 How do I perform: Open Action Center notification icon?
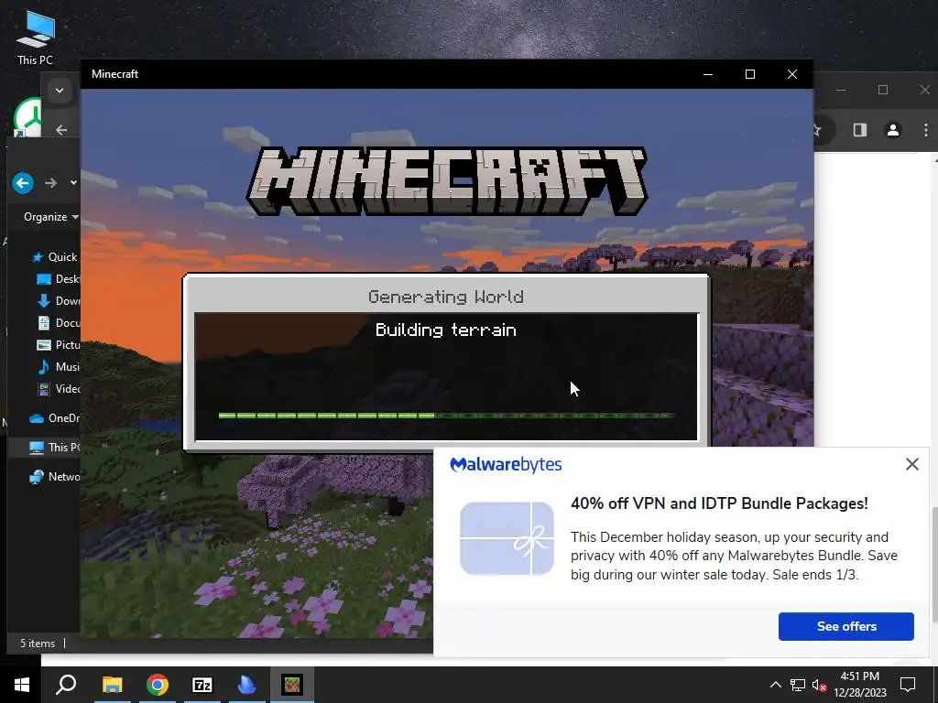tap(908, 685)
